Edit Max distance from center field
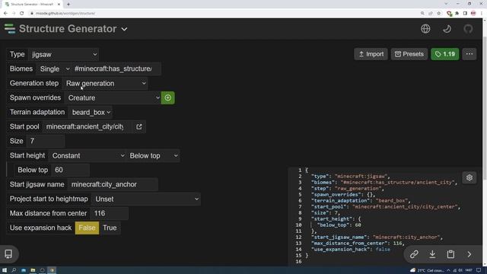This screenshot has width=487, height=274. pos(109,213)
